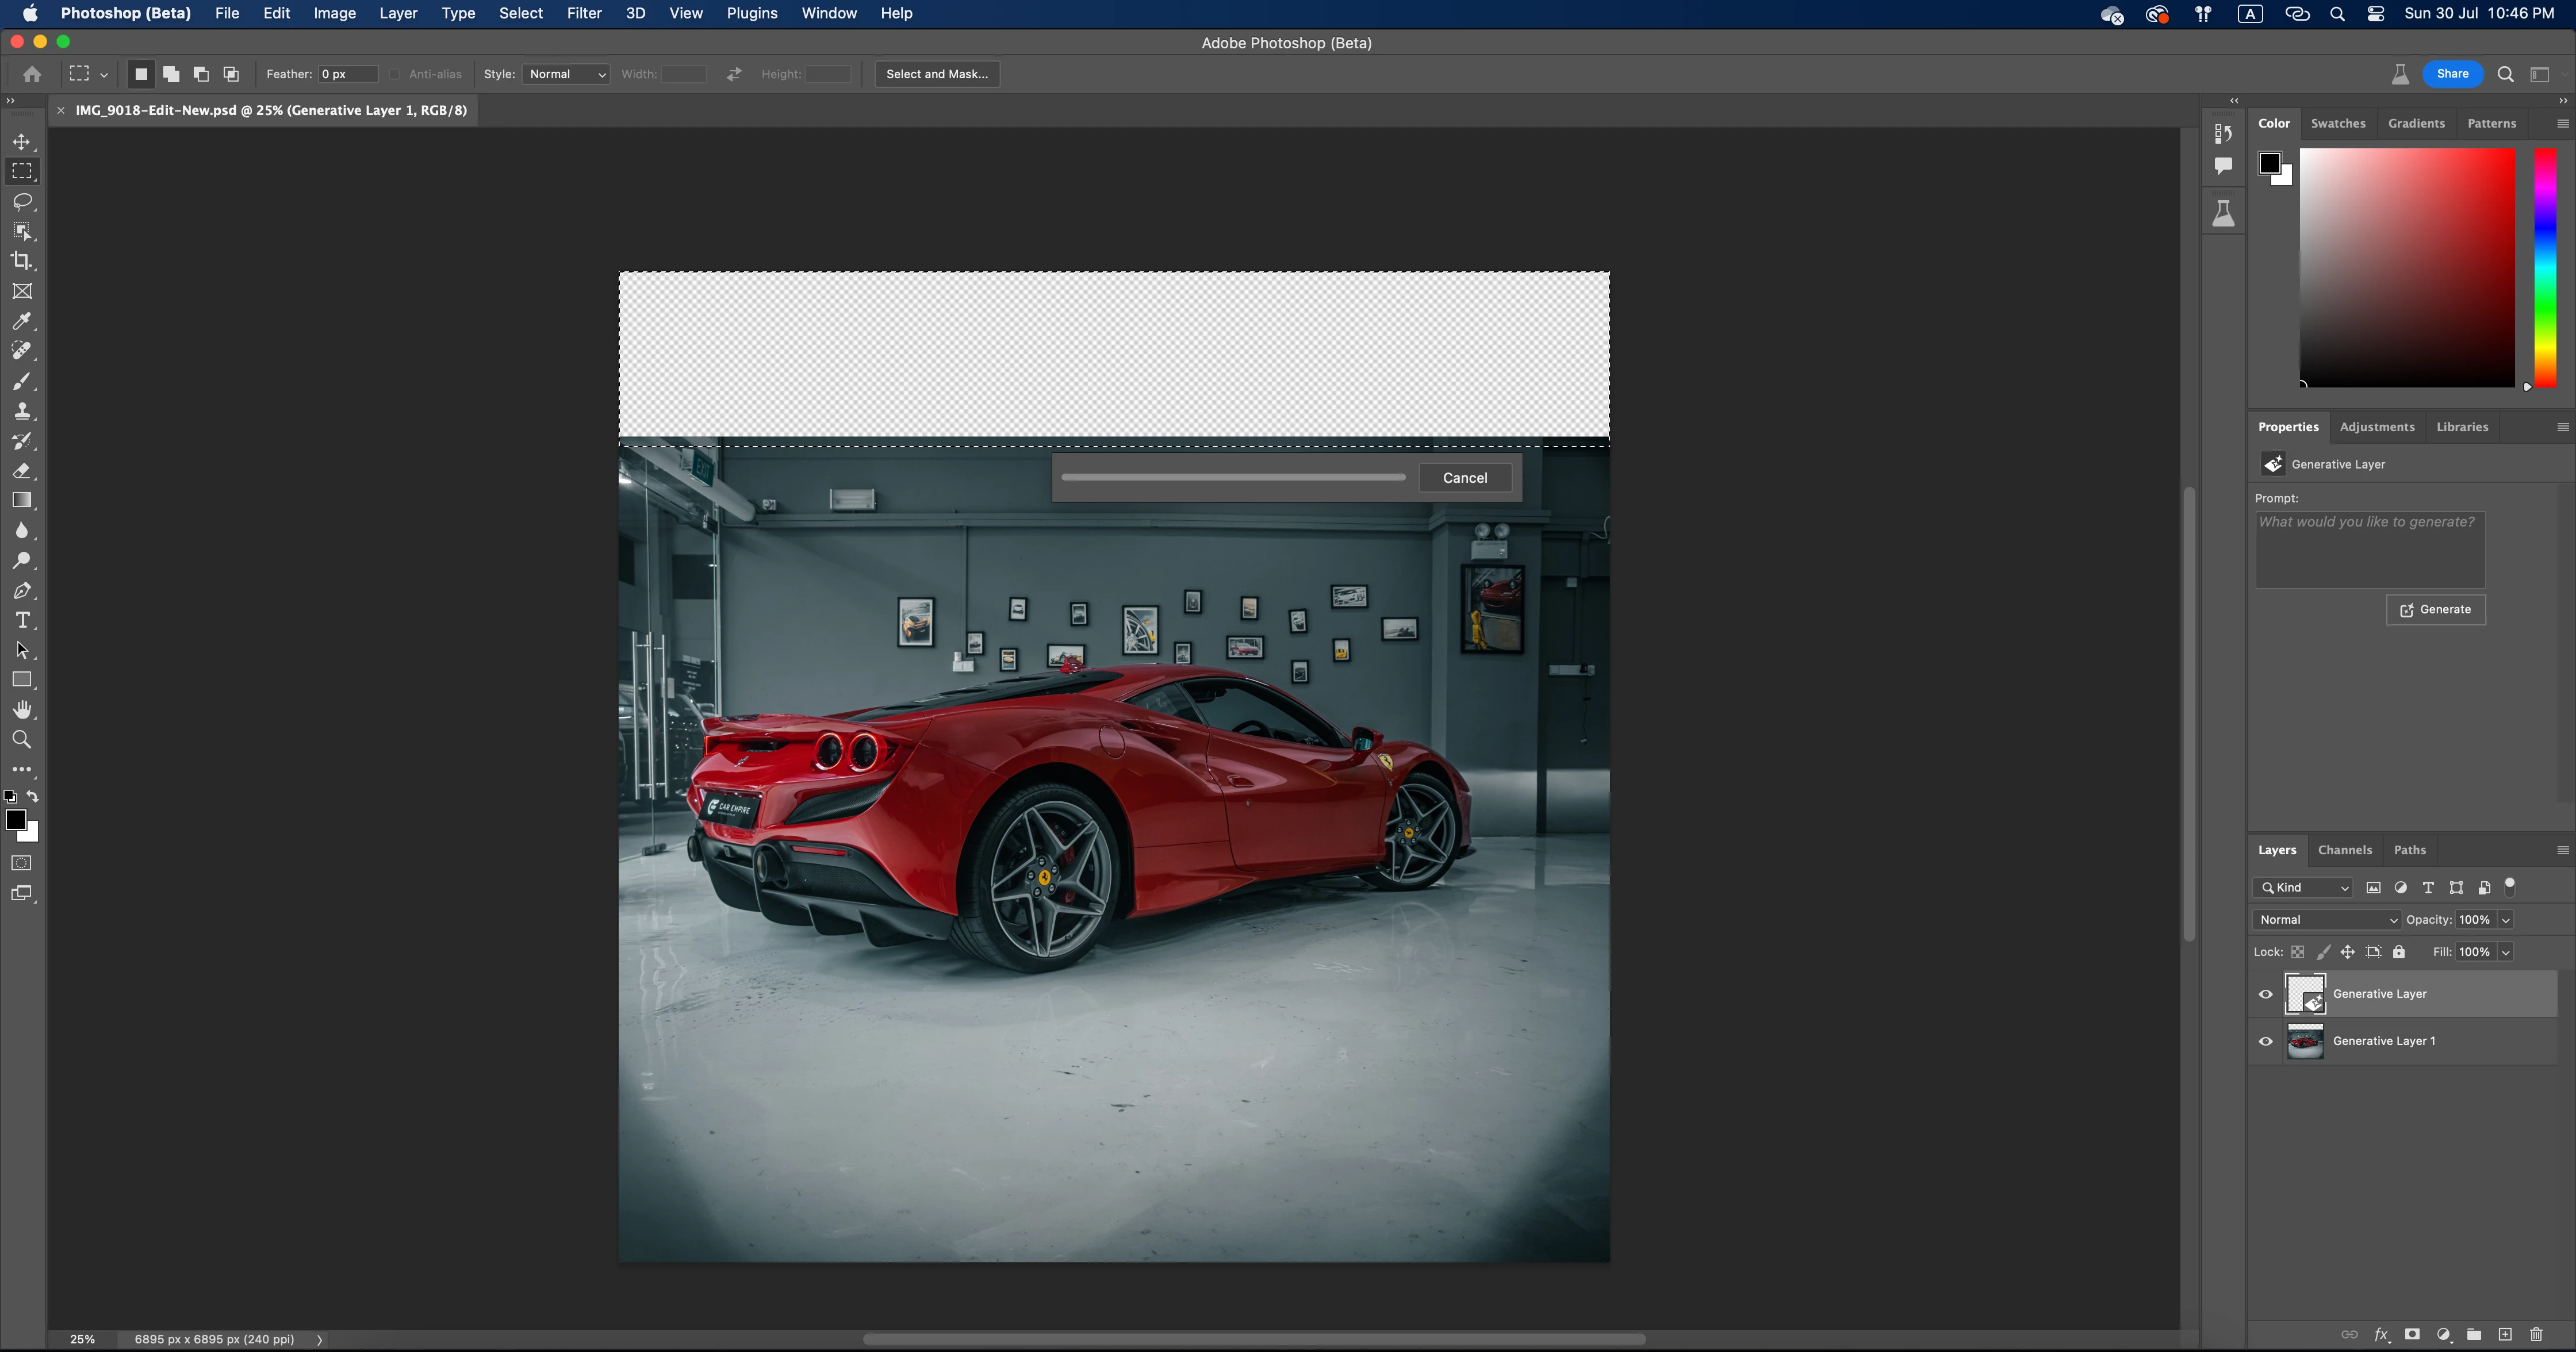2576x1352 pixels.
Task: Toggle the lock all layer button
Action: pyautogui.click(x=2399, y=952)
